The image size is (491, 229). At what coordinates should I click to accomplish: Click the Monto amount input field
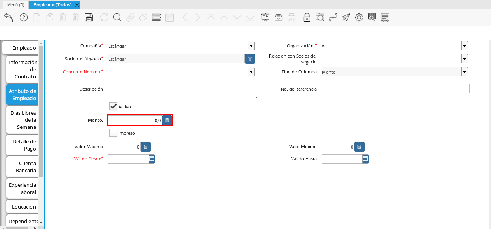[x=135, y=120]
